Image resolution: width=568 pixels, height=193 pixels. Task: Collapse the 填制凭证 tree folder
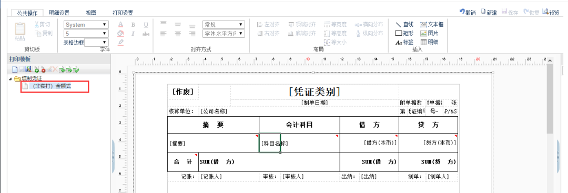point(11,78)
